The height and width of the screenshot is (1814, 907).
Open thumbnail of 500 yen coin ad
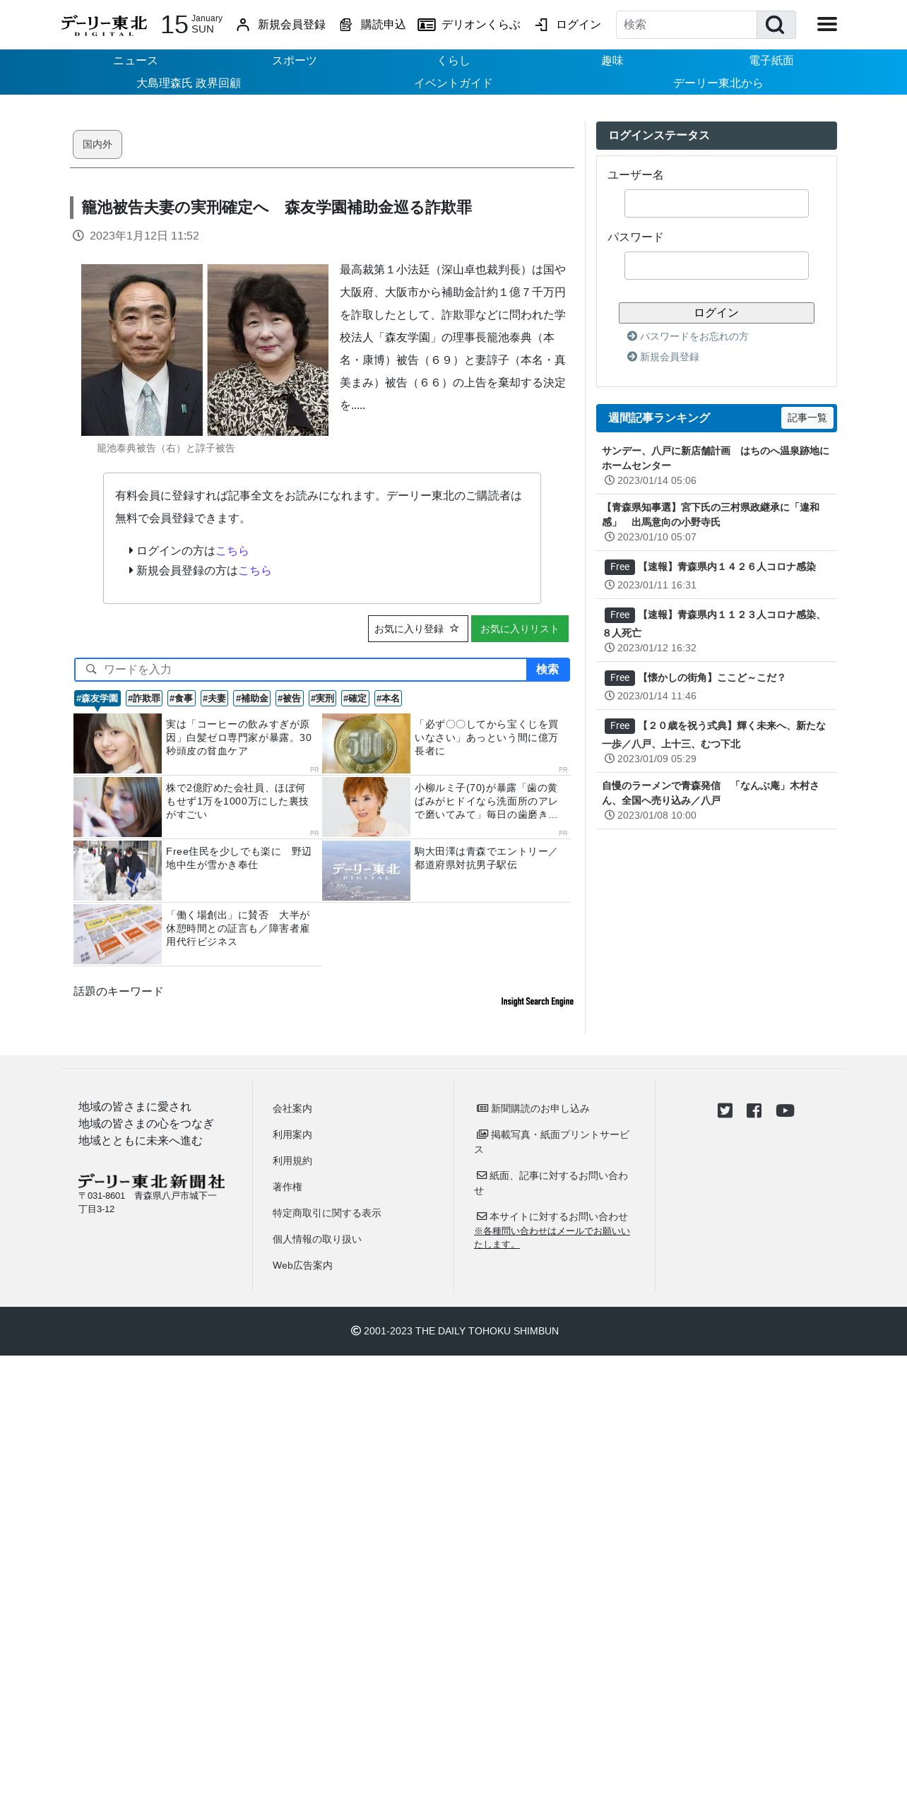366,743
